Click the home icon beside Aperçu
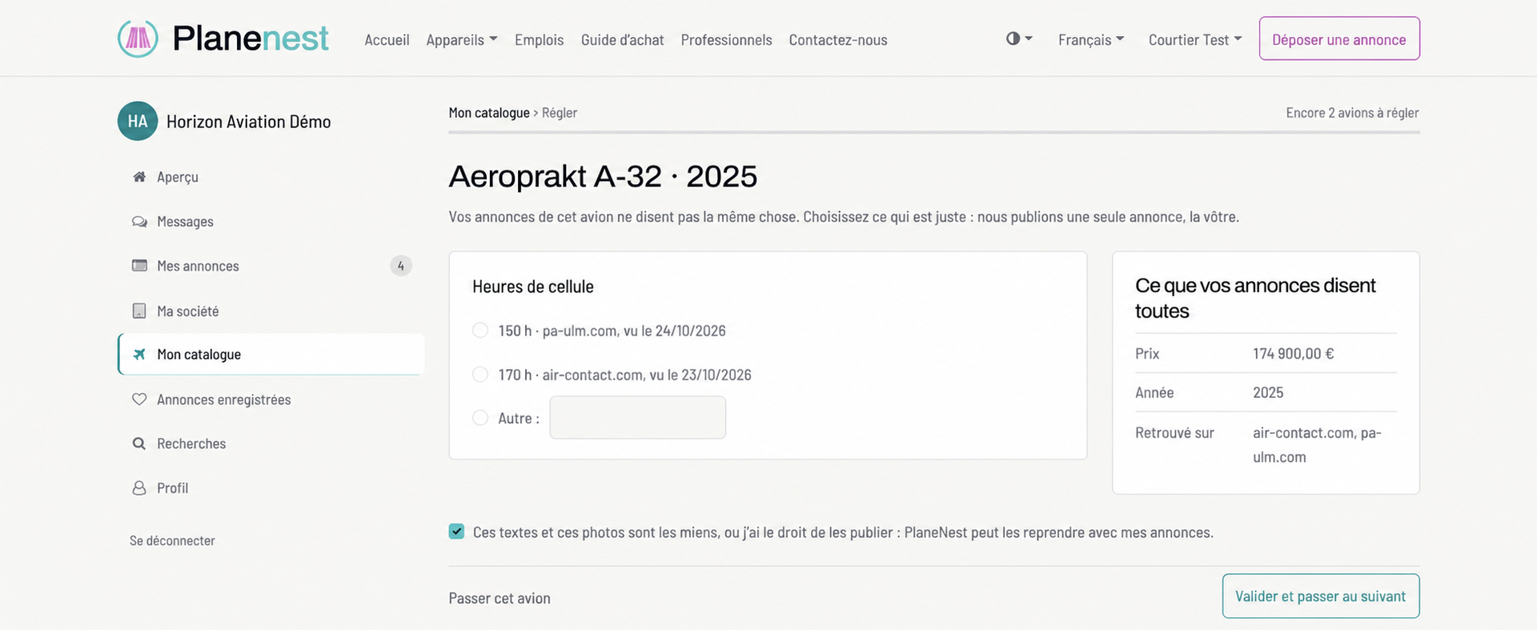 139,177
